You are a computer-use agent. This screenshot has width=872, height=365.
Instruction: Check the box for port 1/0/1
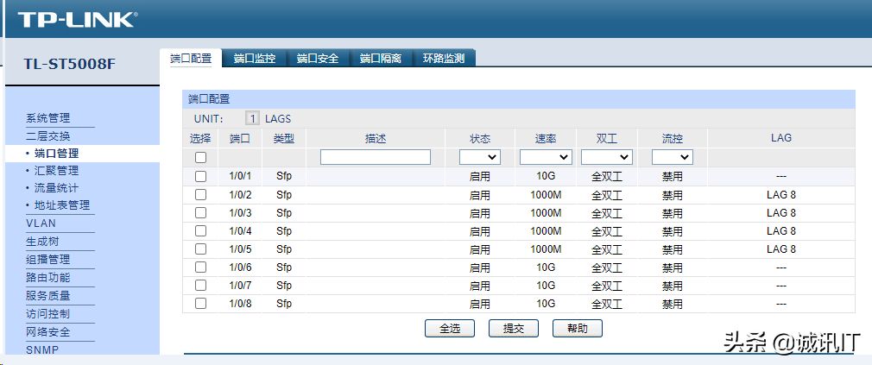(x=200, y=176)
